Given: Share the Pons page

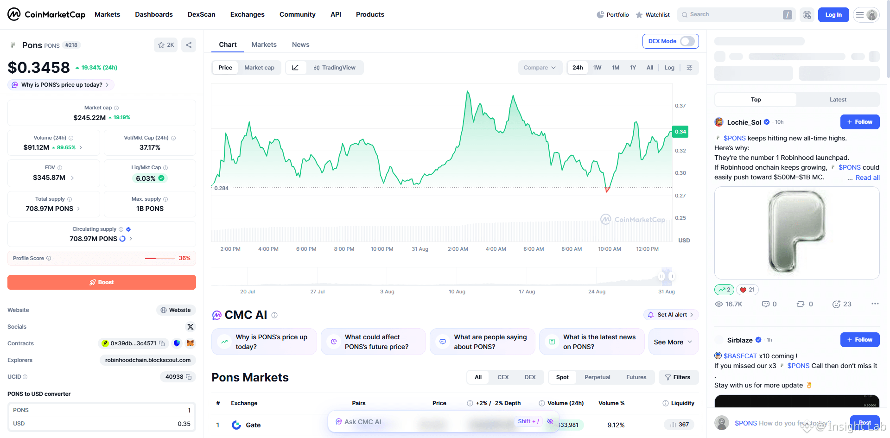Looking at the screenshot, I should (189, 45).
